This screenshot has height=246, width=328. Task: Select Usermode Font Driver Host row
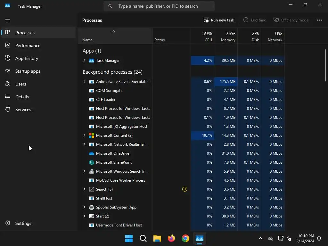(181, 225)
